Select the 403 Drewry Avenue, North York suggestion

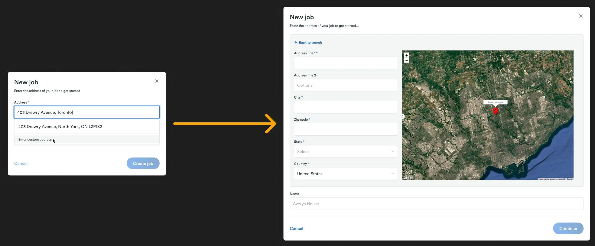(87, 127)
